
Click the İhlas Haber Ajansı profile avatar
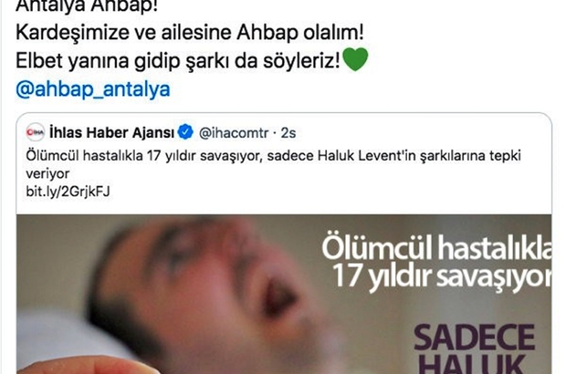[35, 132]
